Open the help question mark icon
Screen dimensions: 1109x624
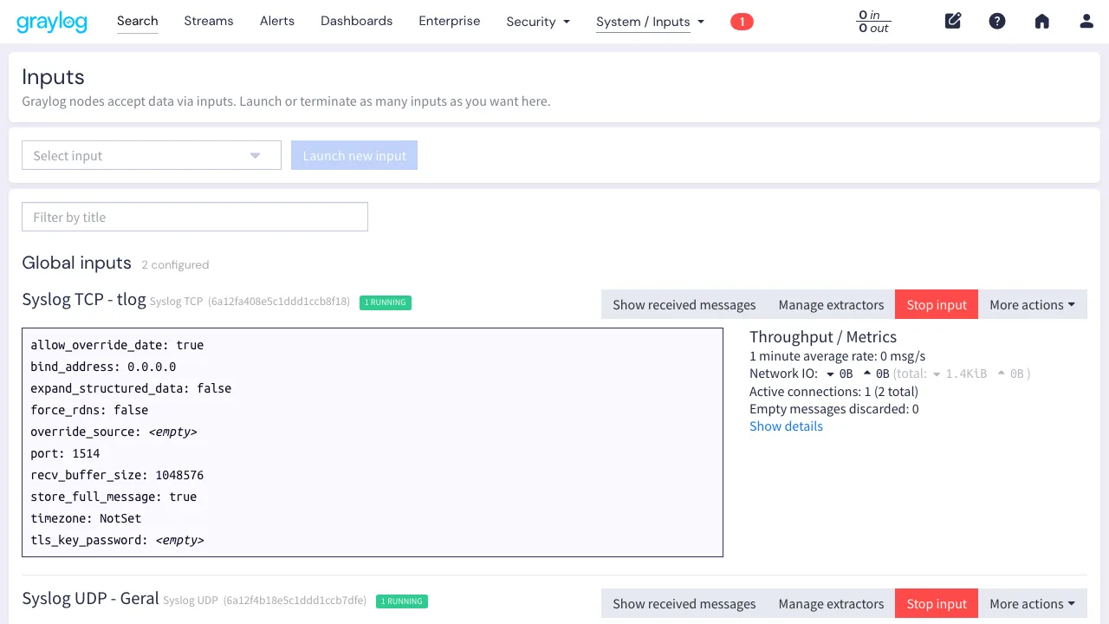click(997, 21)
